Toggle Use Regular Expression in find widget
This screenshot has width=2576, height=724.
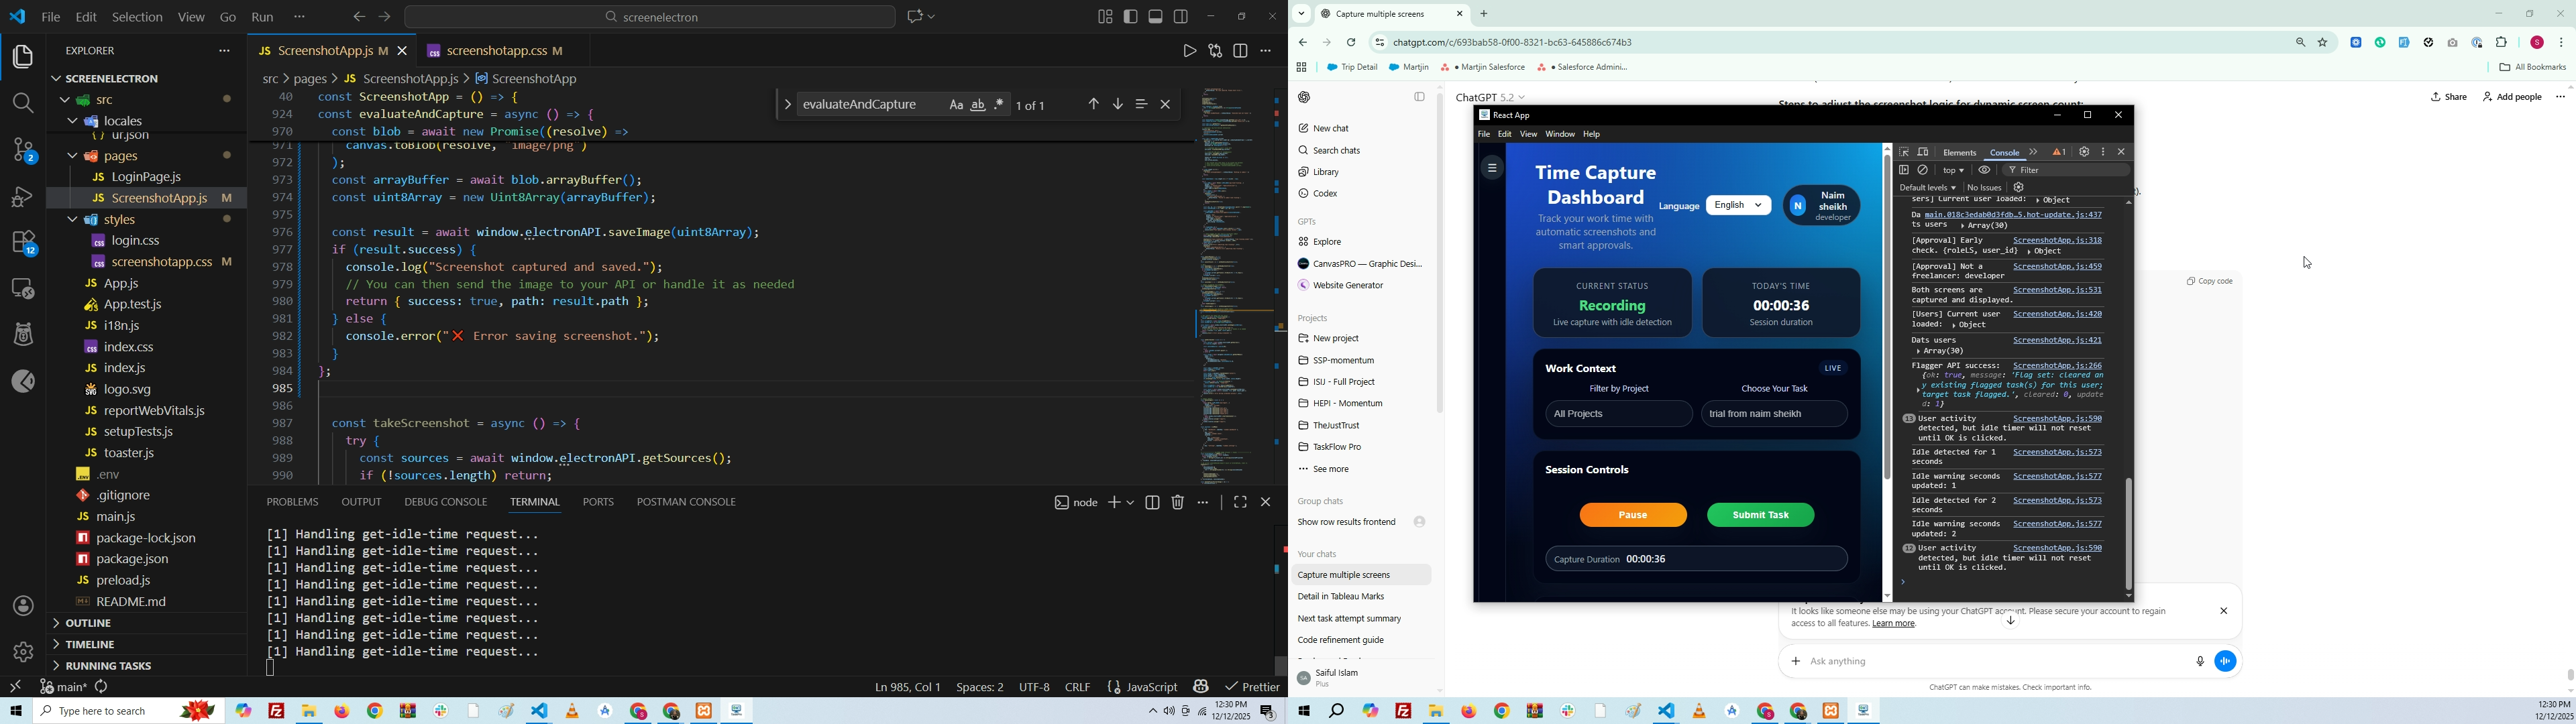point(1000,105)
